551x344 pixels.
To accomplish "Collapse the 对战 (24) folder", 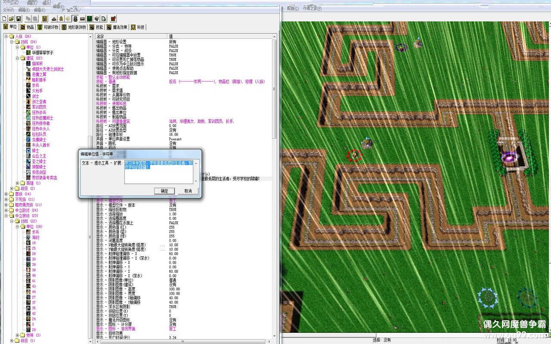I will [12, 42].
